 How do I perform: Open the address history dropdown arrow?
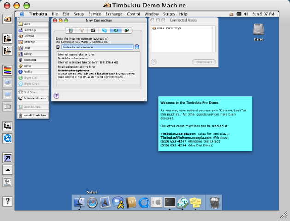tap(137, 47)
